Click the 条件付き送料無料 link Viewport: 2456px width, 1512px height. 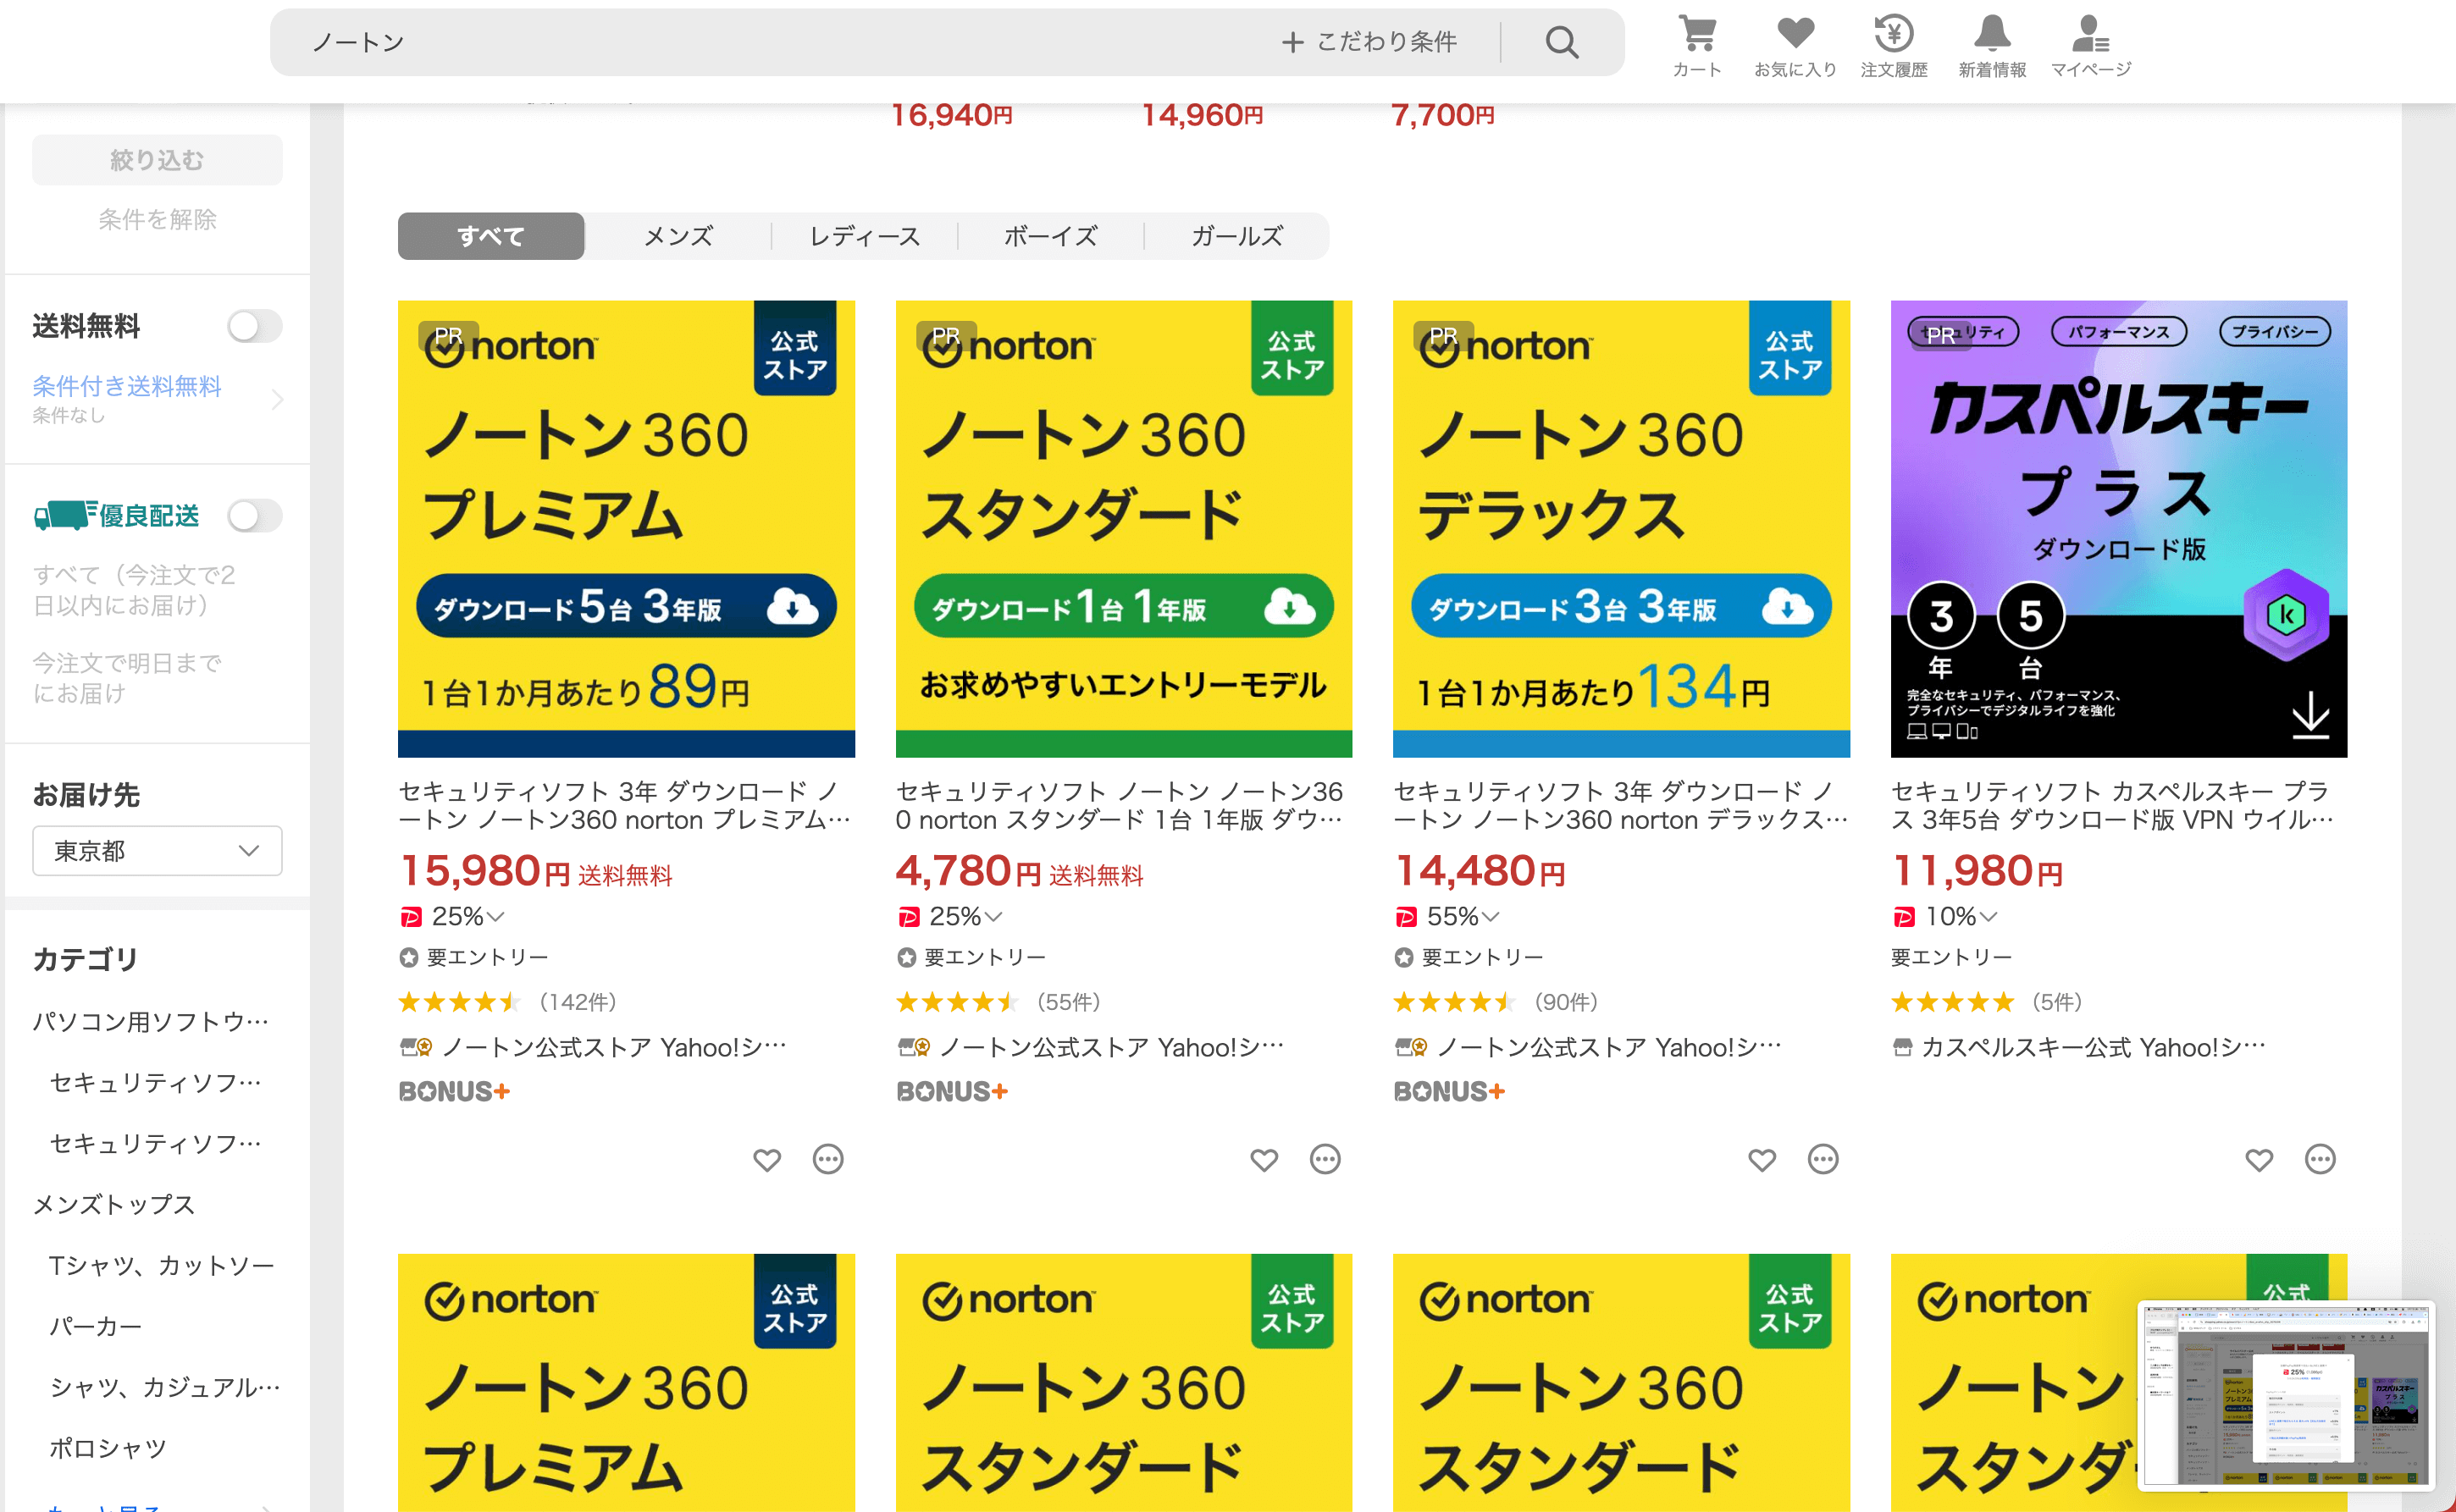pyautogui.click(x=127, y=386)
